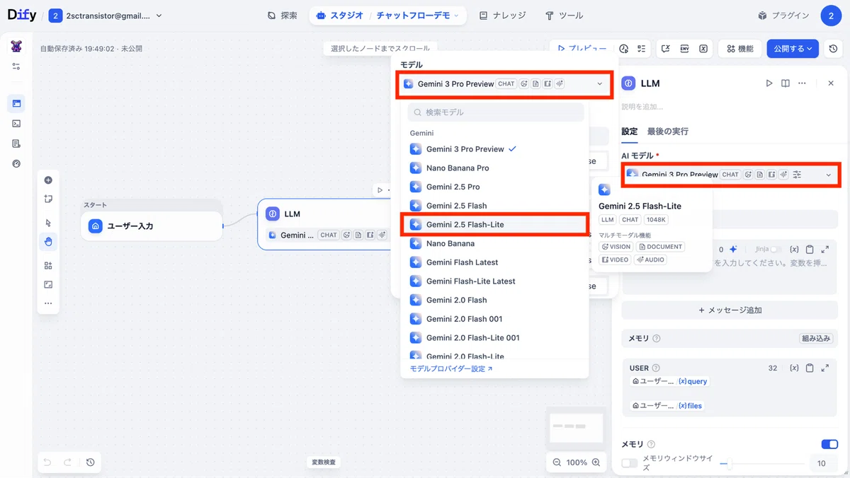Click the redo arrow at bottom left
The height and width of the screenshot is (478, 850).
68,462
